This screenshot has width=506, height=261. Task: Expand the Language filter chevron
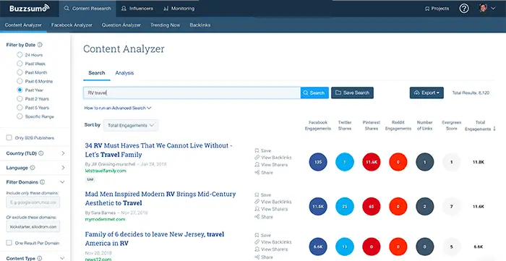click(63, 168)
